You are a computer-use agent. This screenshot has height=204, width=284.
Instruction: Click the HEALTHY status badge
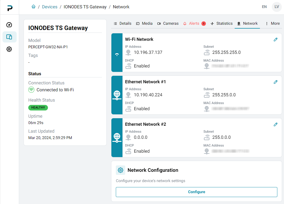pos(38,108)
